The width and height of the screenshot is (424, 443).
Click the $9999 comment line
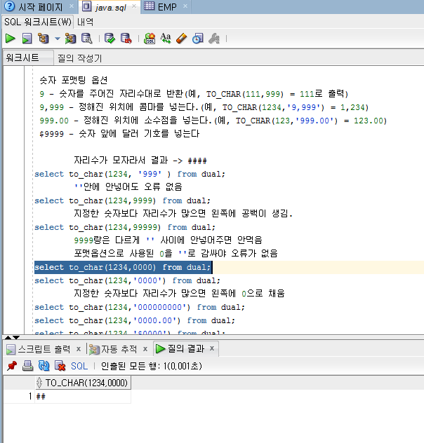[119, 134]
